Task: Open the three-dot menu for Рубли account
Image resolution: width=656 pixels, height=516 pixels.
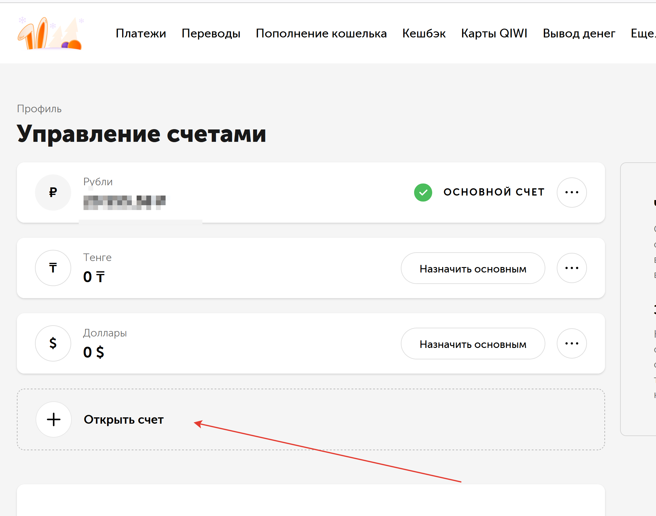Action: click(572, 192)
